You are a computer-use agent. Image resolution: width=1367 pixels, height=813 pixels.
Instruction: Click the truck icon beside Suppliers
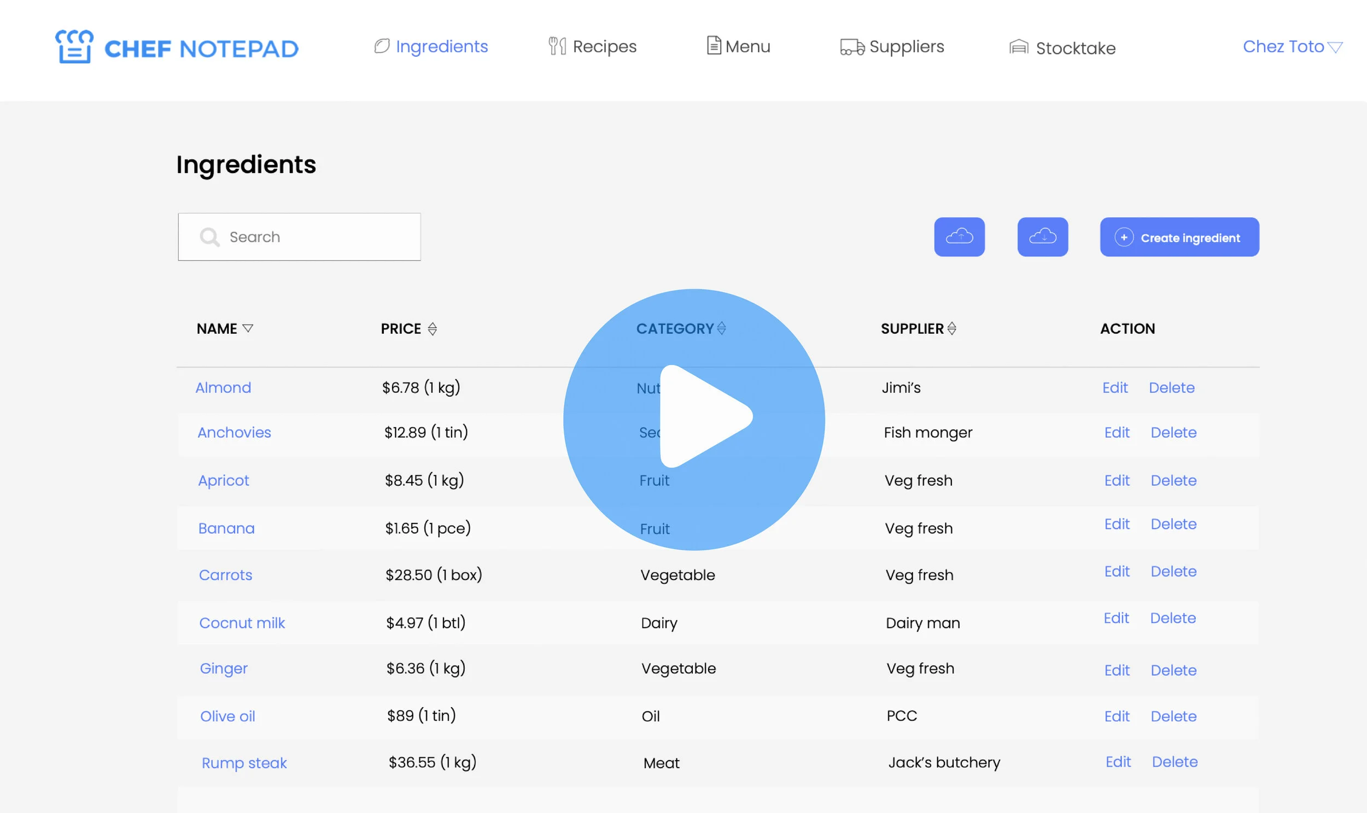coord(851,47)
